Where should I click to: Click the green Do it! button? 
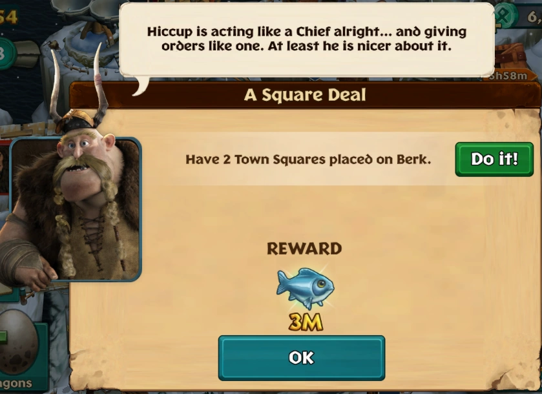coord(494,160)
